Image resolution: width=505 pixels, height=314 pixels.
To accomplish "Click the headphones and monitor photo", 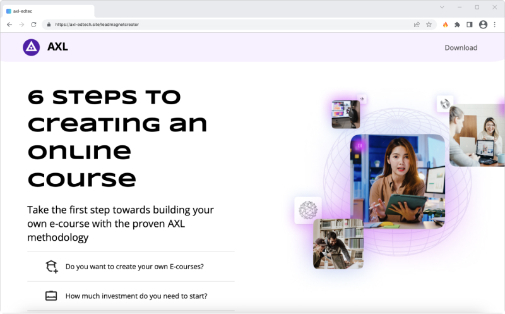I will (x=346, y=114).
